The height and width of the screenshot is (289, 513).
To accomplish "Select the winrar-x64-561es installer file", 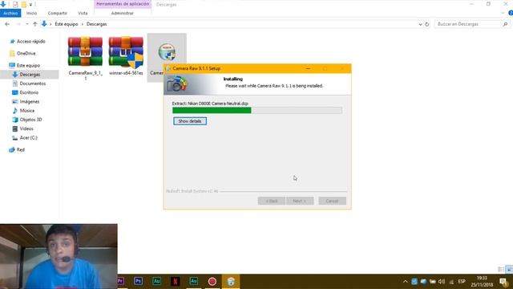I will pos(126,55).
